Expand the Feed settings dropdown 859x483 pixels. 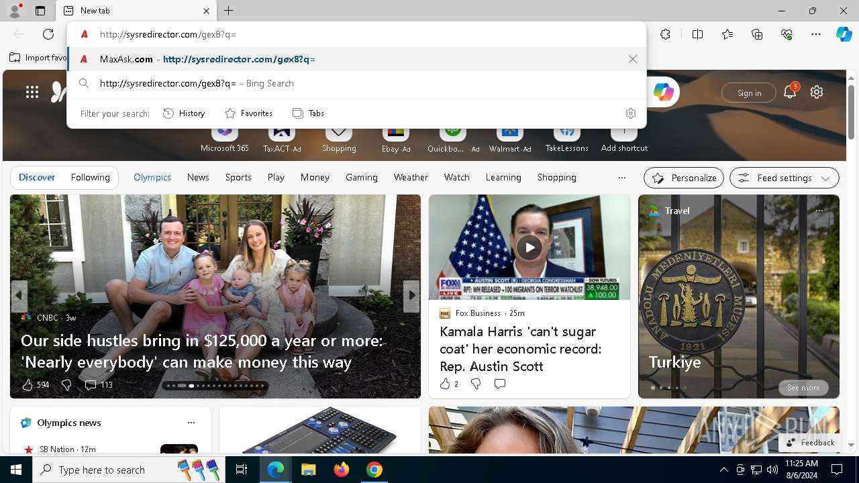pos(785,178)
